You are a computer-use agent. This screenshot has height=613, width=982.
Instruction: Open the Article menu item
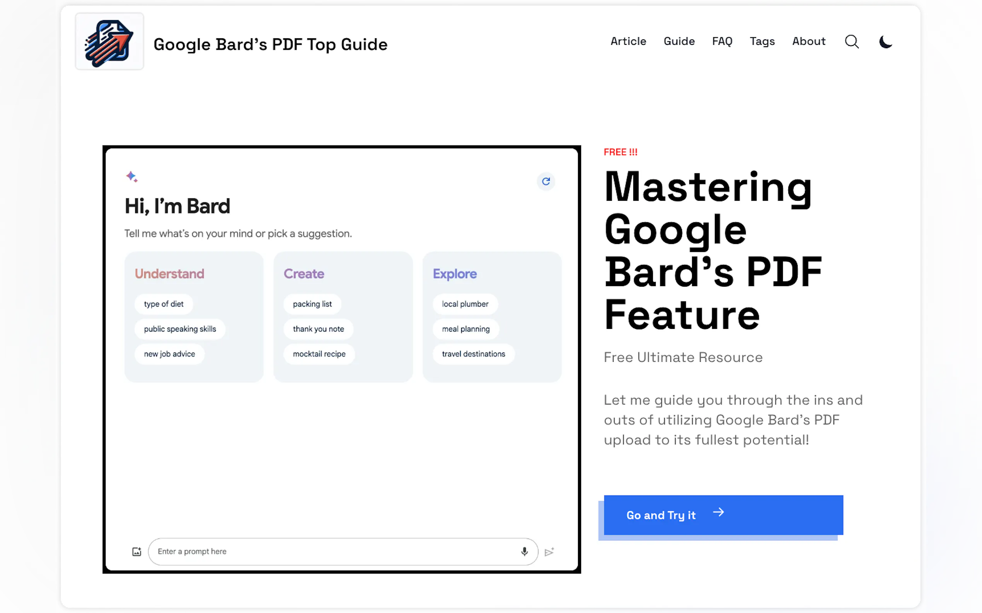coord(628,41)
